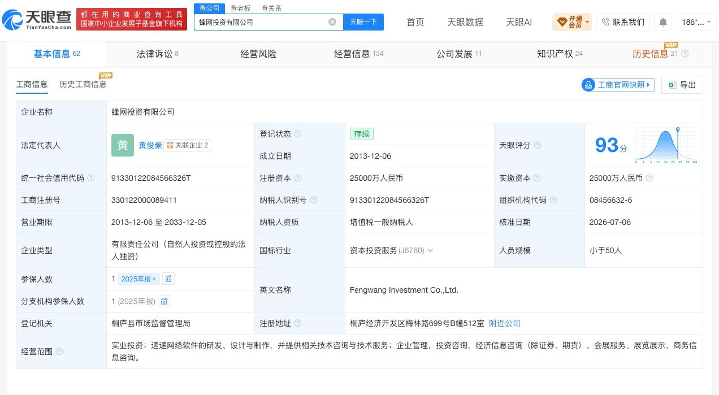719x395 pixels.
Task: Click the 成立日期 value 2013-12-06
Action: click(370, 156)
